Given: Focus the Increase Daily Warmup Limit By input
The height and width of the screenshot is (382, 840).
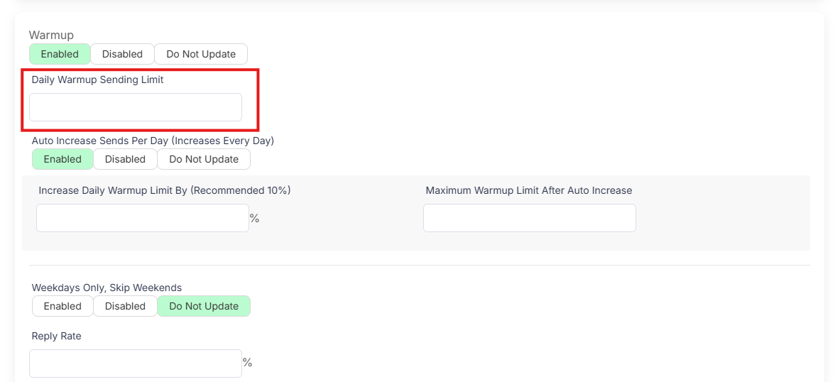Looking at the screenshot, I should click(x=143, y=218).
